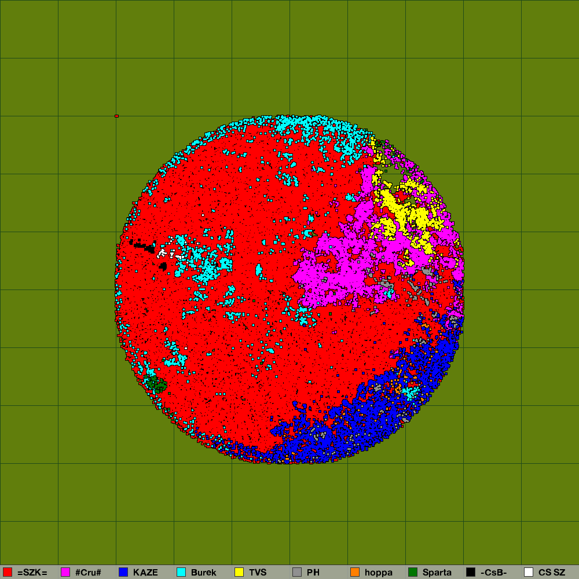Click the black -CsB- legend swatch
Screen dimensions: 579x579
pyautogui.click(x=471, y=572)
